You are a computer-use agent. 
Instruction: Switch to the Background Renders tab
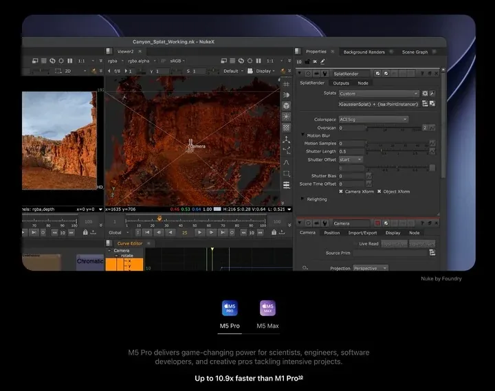[x=364, y=52]
